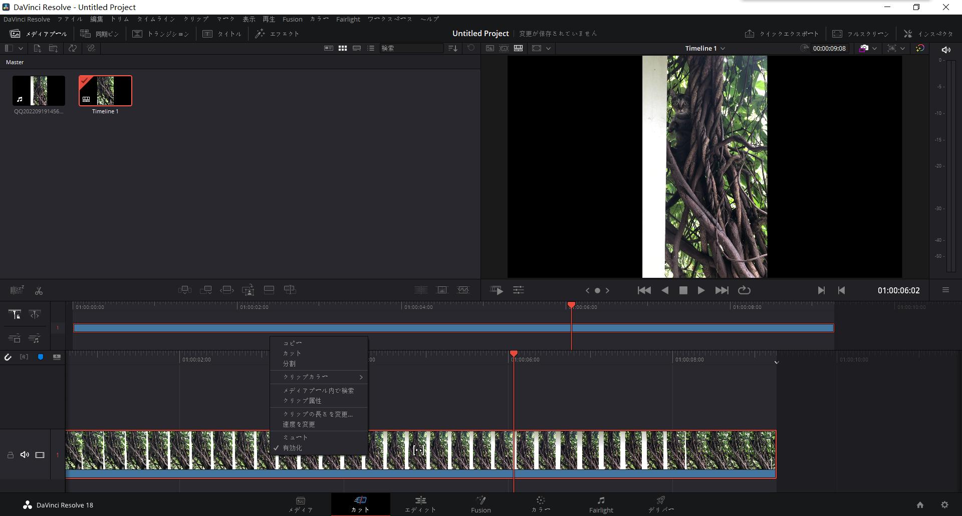Click フルスクリーン button

(x=860, y=34)
